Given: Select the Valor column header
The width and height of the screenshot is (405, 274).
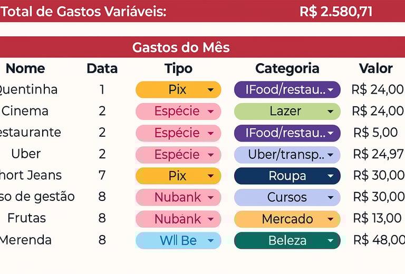Looking at the screenshot, I should click(375, 68).
